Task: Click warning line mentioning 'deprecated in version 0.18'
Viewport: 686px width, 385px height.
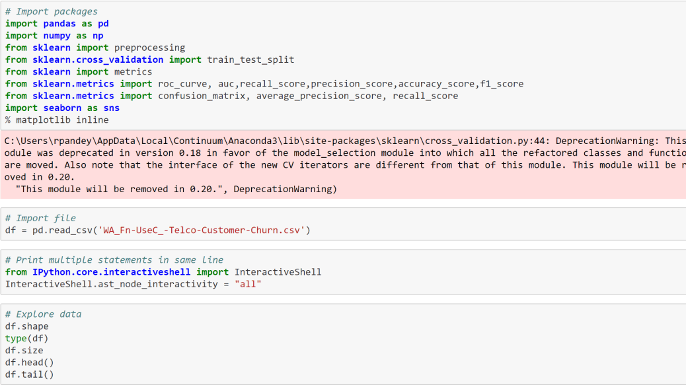Action: pyautogui.click(x=345, y=153)
